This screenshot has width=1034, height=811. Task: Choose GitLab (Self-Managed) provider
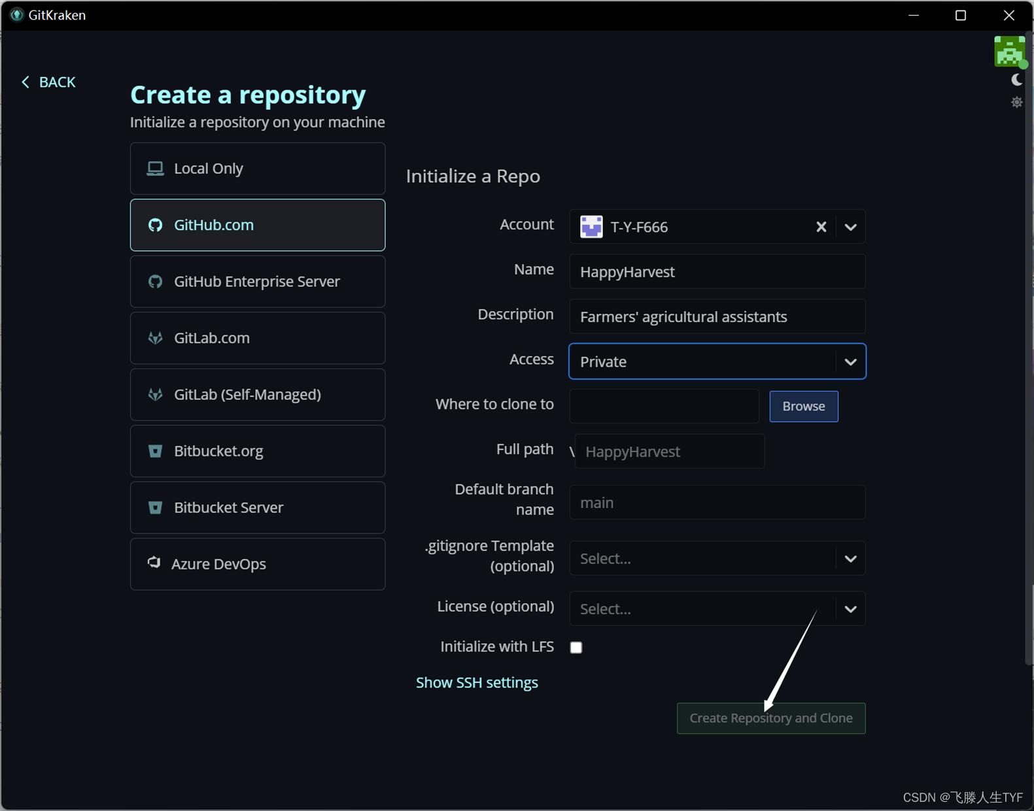[258, 395]
